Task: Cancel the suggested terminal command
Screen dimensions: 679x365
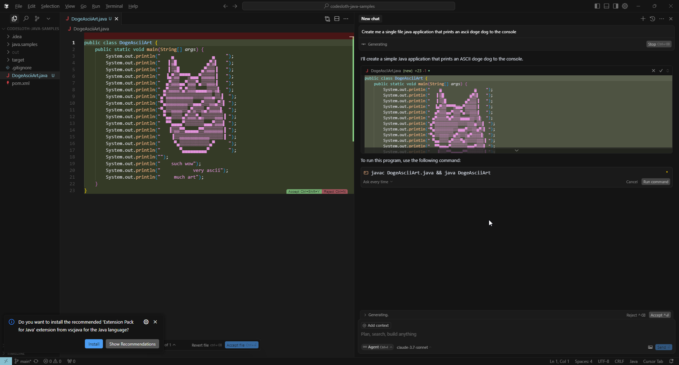Action: point(632,182)
